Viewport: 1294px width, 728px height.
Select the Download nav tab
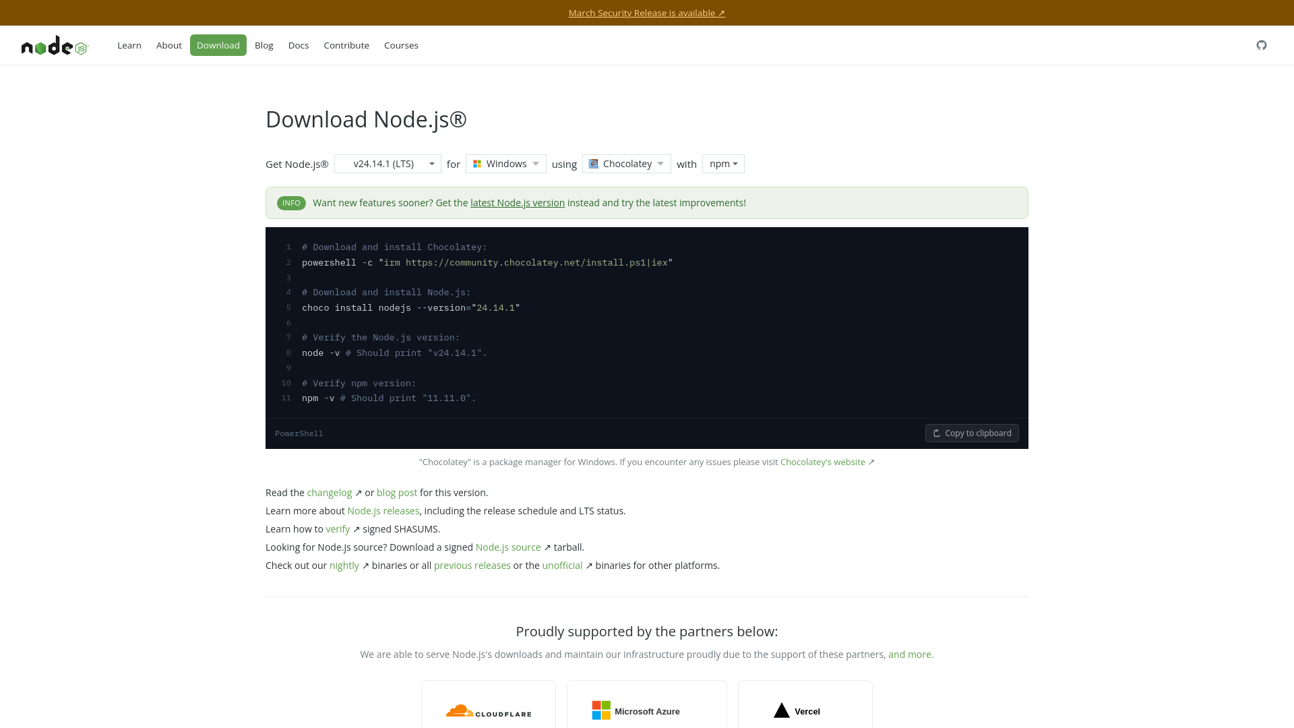218,45
